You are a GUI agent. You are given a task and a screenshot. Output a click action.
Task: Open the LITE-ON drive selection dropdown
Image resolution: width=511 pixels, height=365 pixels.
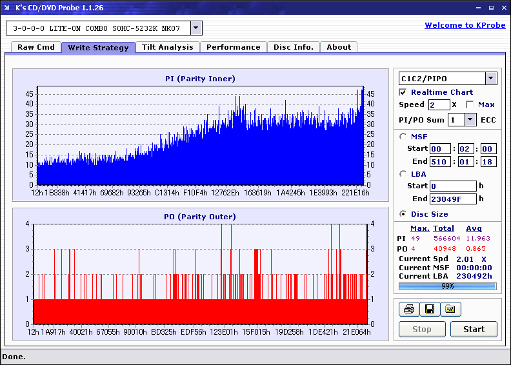196,28
